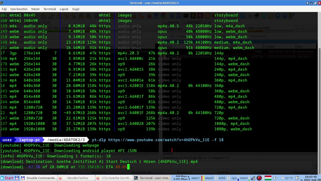This screenshot has width=321, height=181.
Task: Click the cpu load monitor
Action: (x=234, y=178)
